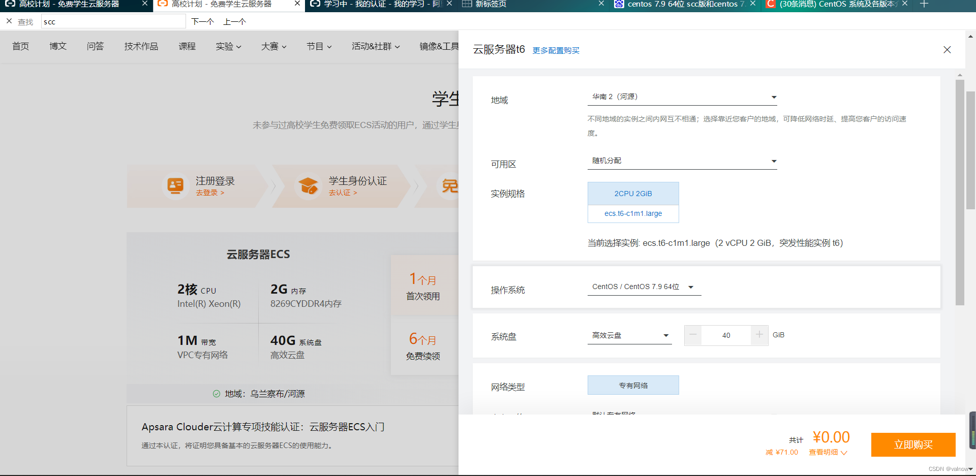Click the system disk size input field

[x=726, y=335]
